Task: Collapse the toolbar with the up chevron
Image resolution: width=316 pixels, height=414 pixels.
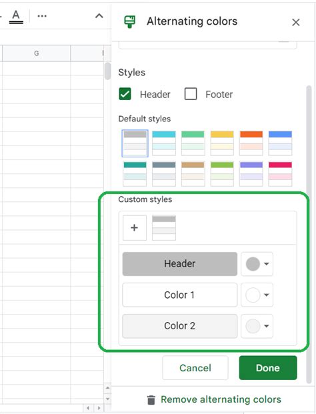Action: [99, 16]
